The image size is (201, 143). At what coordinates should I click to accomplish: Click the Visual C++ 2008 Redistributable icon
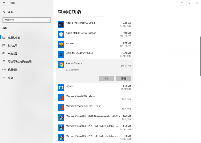coord(61,117)
